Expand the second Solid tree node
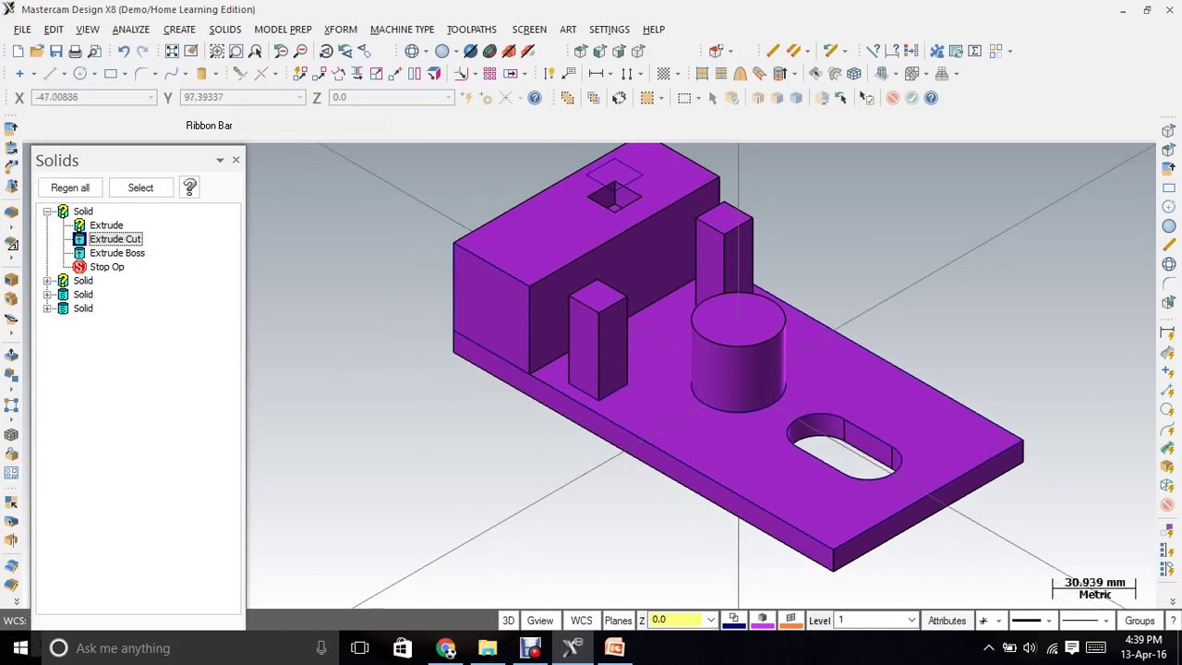This screenshot has width=1182, height=665. pos(48,281)
